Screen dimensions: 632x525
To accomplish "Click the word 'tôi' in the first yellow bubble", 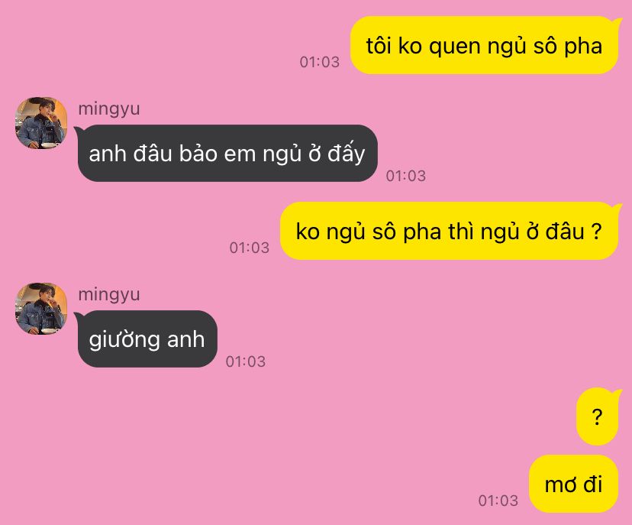I will tap(379, 46).
